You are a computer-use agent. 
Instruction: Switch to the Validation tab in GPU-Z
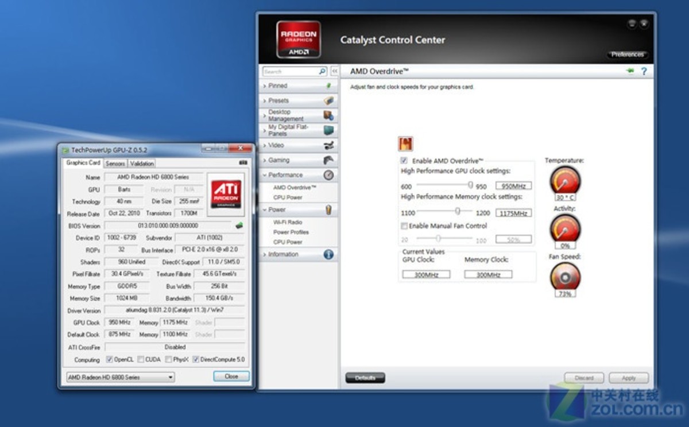142,164
